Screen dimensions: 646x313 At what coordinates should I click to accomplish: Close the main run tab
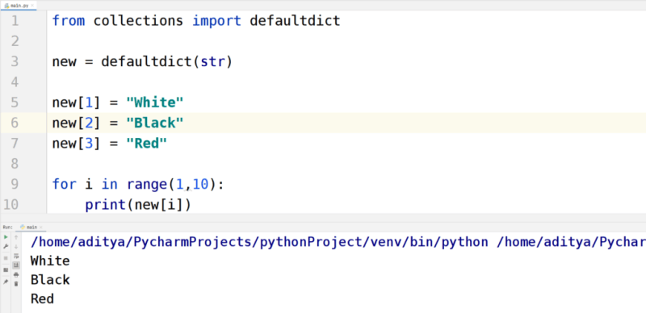41,227
